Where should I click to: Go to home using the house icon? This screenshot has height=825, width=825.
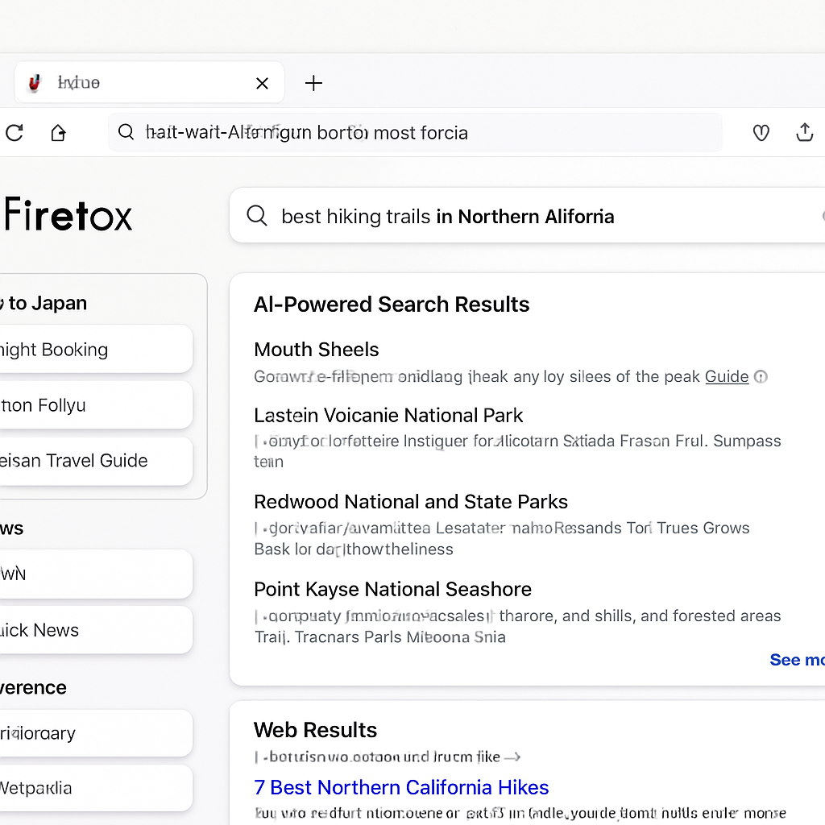point(58,133)
